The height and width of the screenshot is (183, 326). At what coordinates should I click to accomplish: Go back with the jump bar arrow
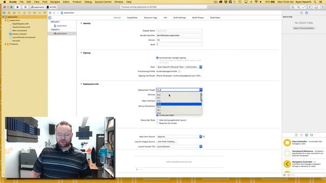point(54,13)
